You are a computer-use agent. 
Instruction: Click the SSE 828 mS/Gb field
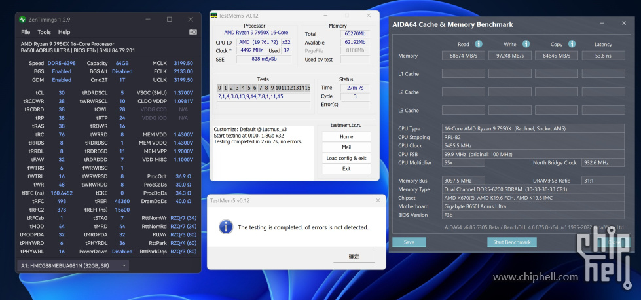click(264, 59)
